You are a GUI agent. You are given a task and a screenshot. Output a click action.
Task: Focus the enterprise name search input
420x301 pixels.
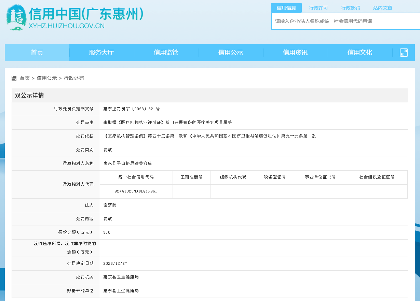(x=346, y=21)
